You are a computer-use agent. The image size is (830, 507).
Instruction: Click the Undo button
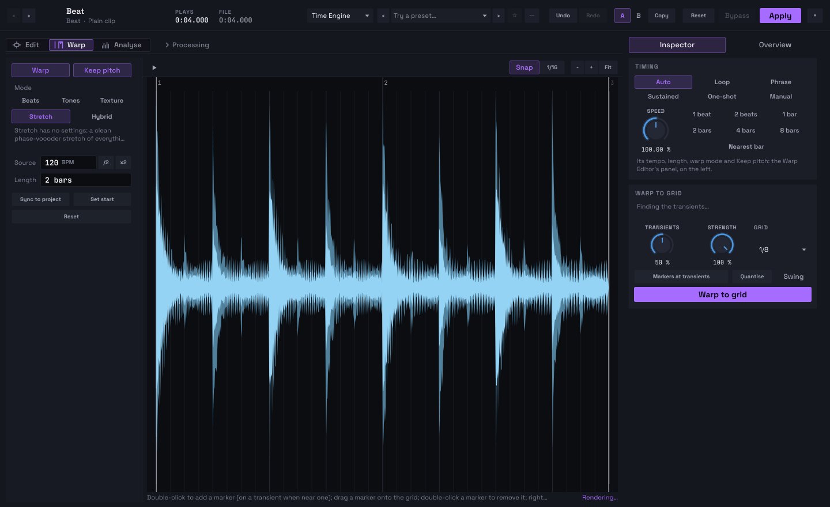(563, 16)
